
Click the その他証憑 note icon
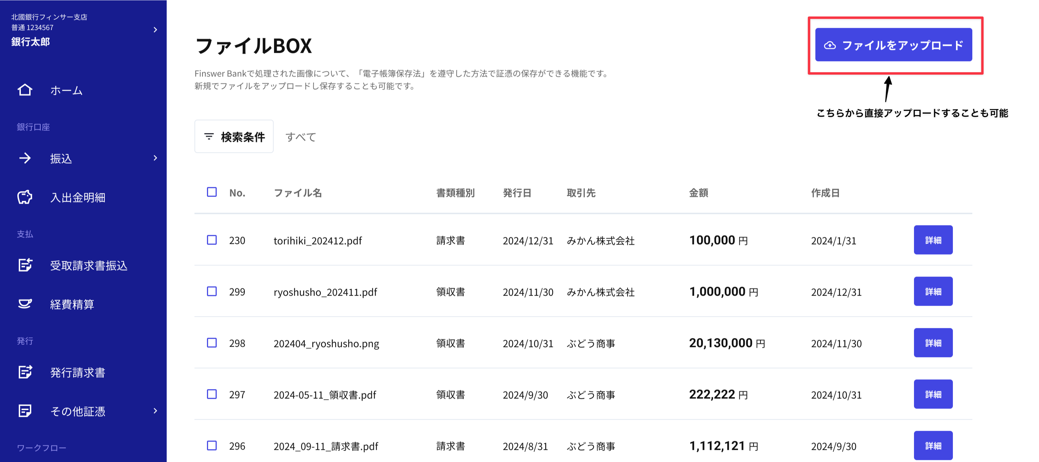[x=25, y=411]
